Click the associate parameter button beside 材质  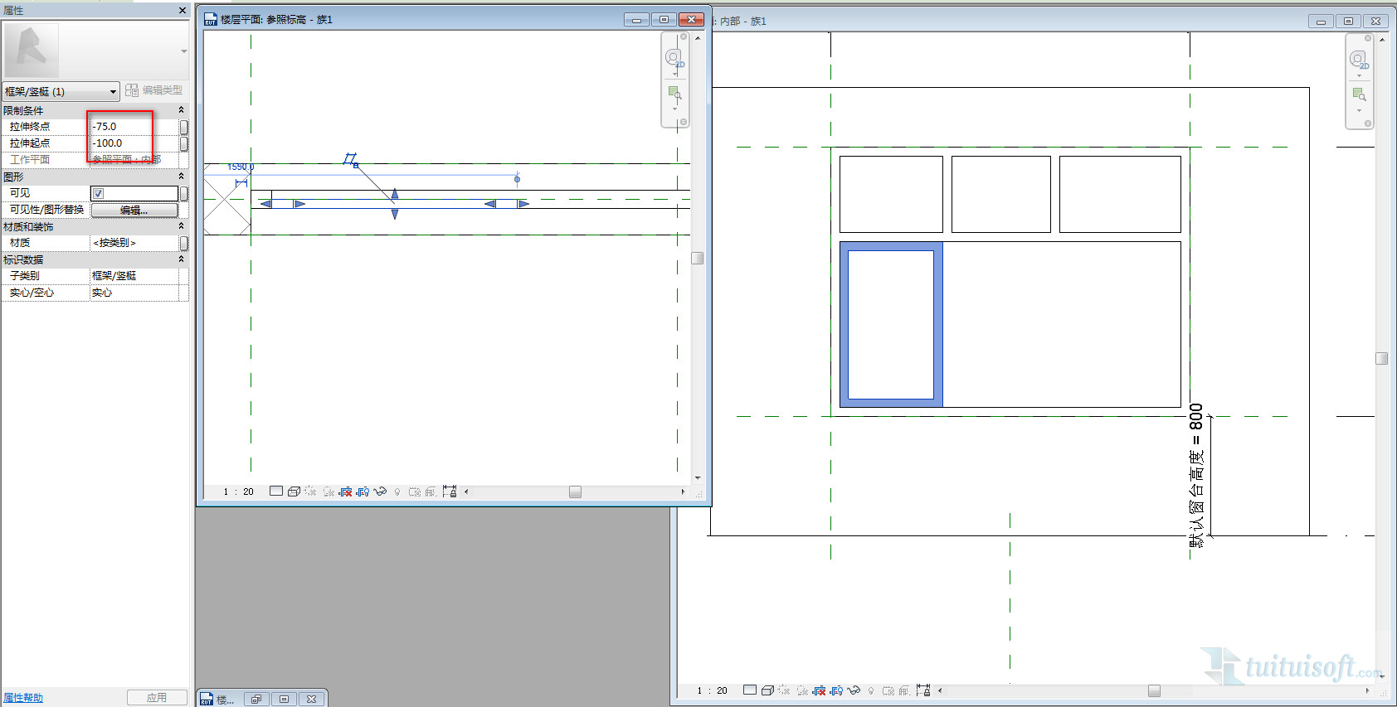pyautogui.click(x=183, y=243)
